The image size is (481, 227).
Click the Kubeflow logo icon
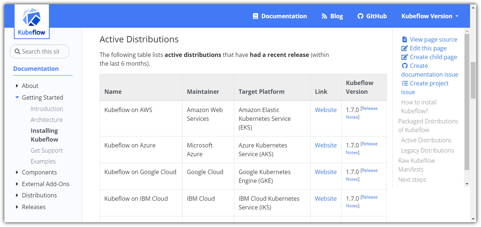31,18
